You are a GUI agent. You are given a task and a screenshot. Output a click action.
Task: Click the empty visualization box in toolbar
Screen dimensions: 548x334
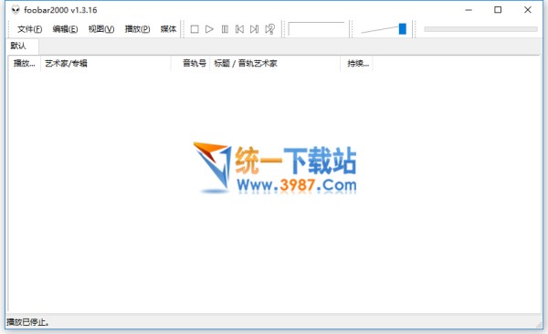point(316,29)
